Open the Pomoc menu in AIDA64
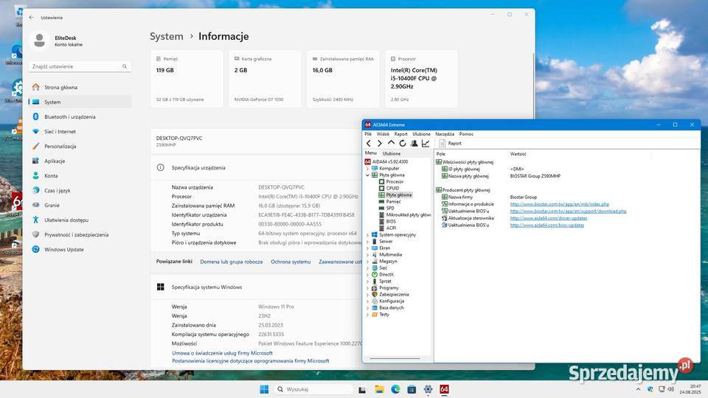 466,134
